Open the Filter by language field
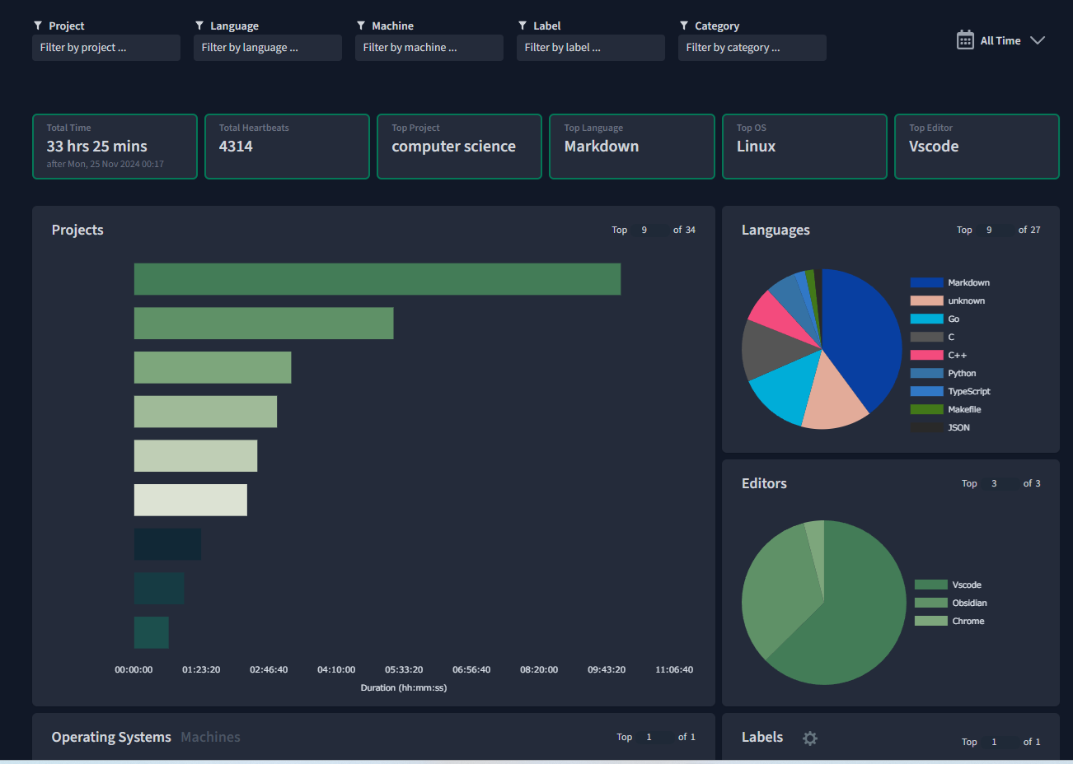Image resolution: width=1073 pixels, height=764 pixels. (267, 48)
